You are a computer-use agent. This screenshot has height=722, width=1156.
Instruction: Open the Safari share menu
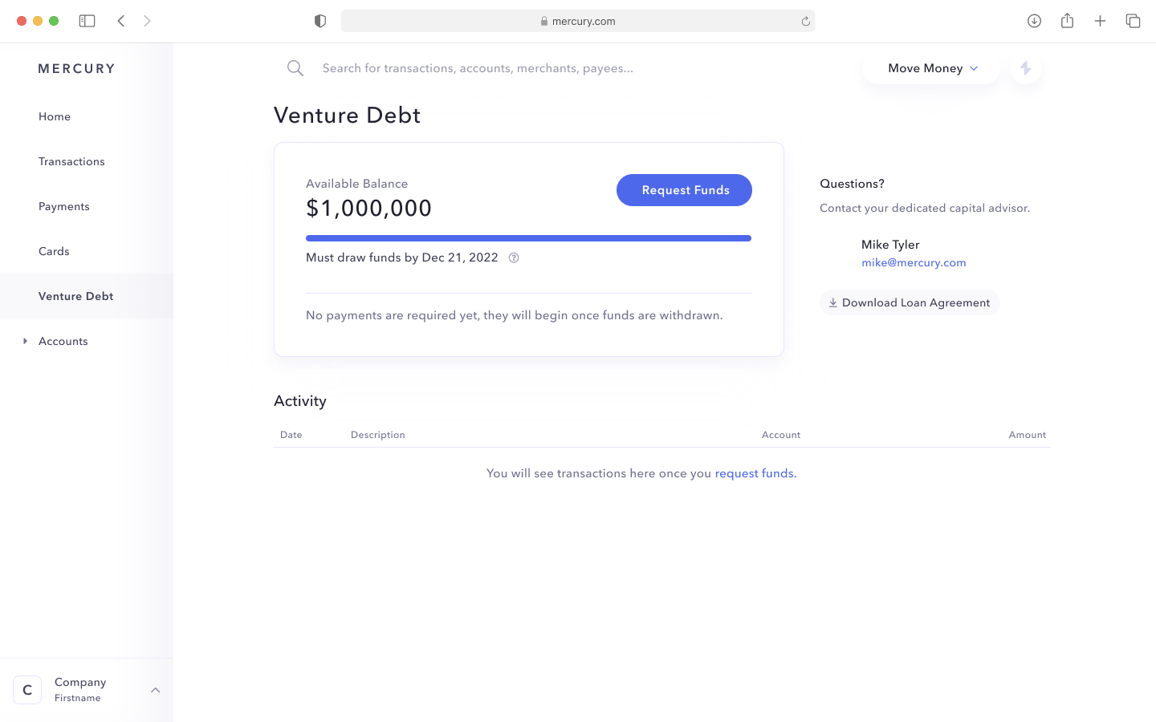tap(1067, 21)
